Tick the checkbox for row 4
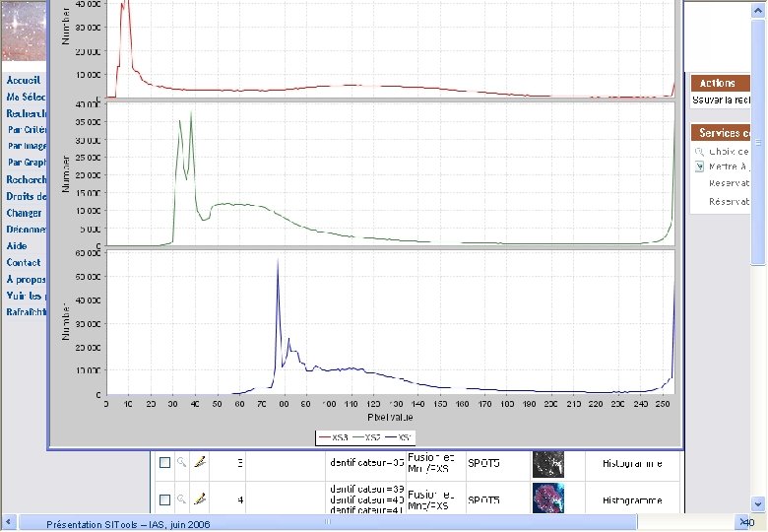 click(x=165, y=499)
